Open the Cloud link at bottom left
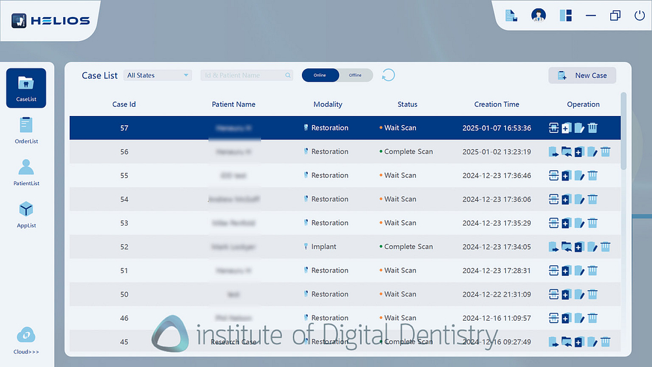This screenshot has width=652, height=367. pyautogui.click(x=26, y=341)
